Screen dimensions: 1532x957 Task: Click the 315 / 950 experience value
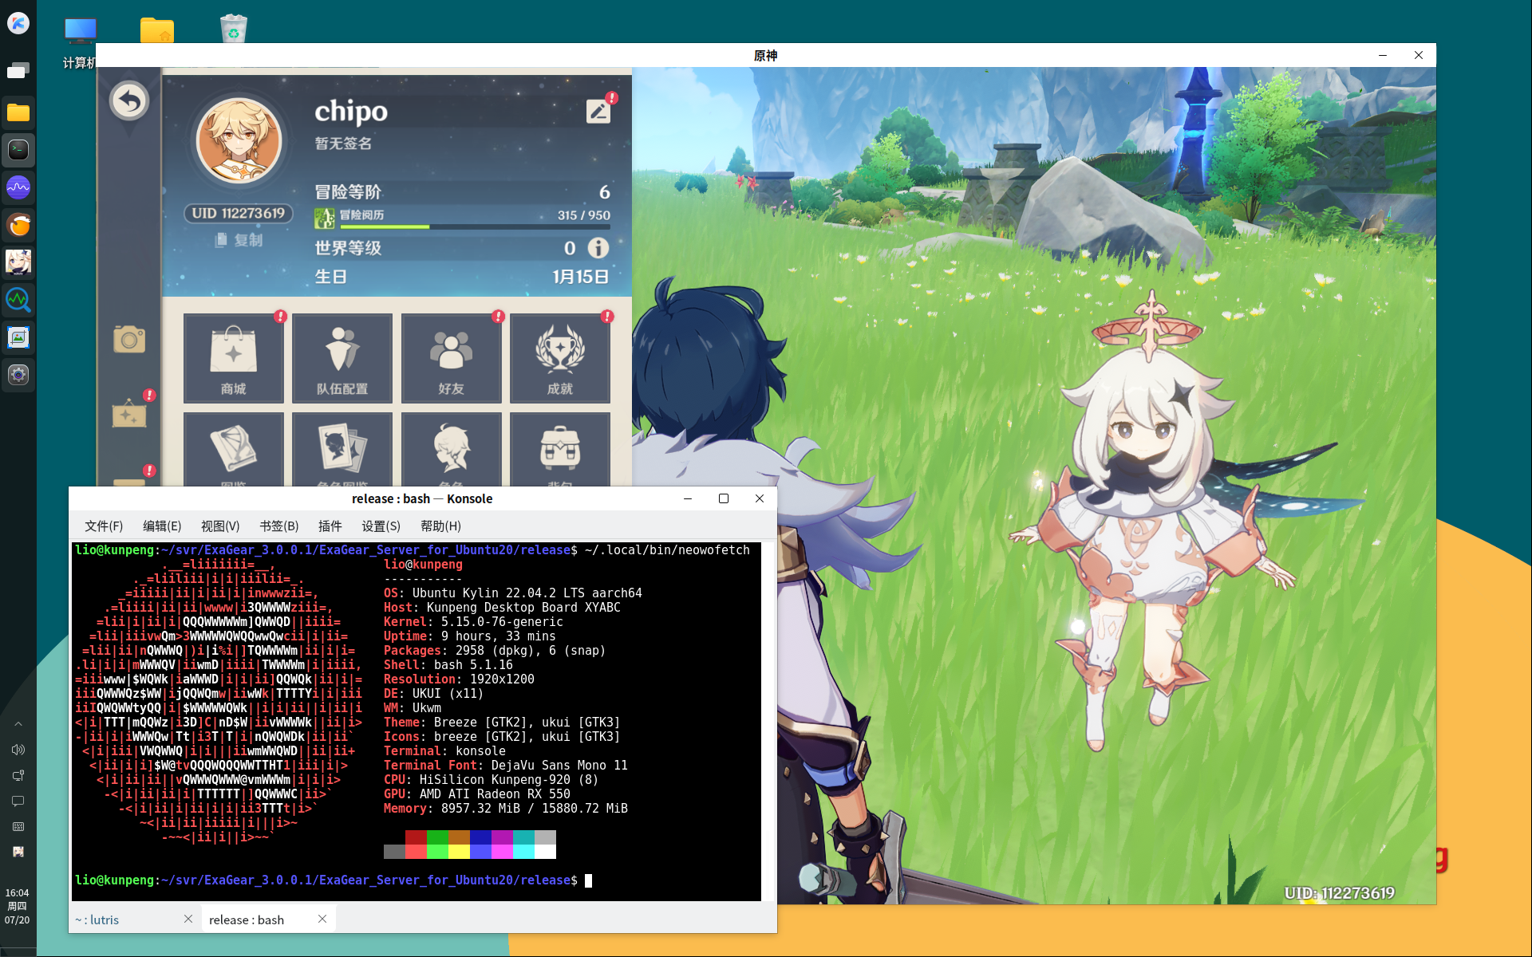pyautogui.click(x=584, y=215)
